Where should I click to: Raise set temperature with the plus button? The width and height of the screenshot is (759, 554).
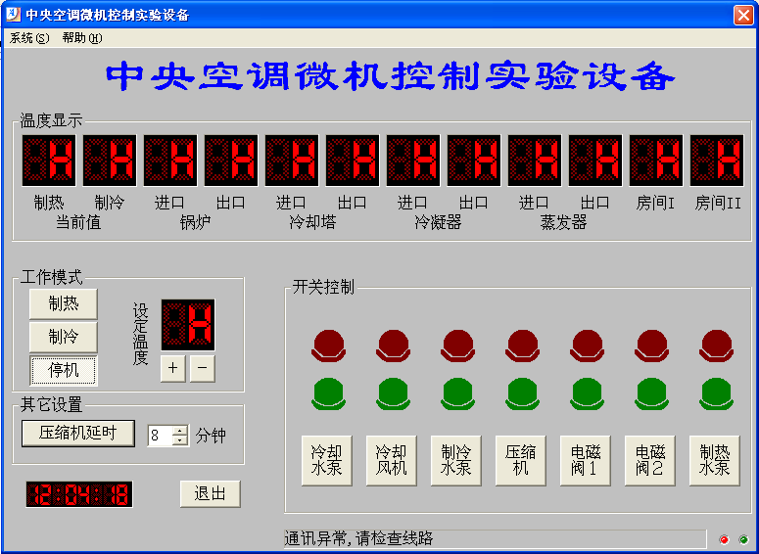tap(172, 368)
